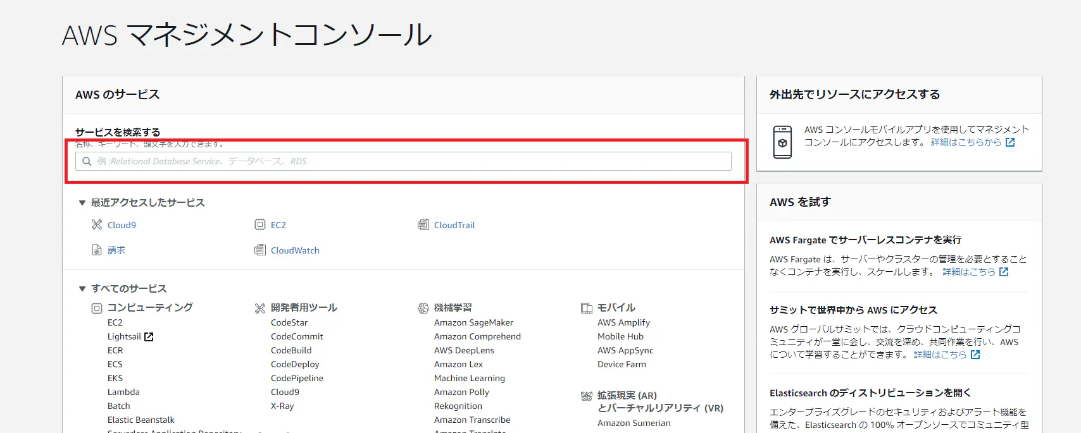Screen dimensions: 1081x433
Task: Open Rekognition
Action: (458, 406)
